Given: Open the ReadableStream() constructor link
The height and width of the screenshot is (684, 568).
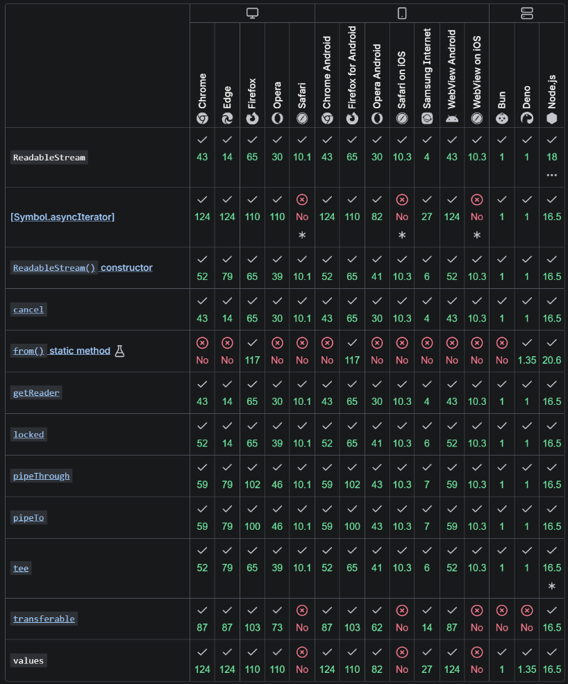Looking at the screenshot, I should [x=83, y=267].
